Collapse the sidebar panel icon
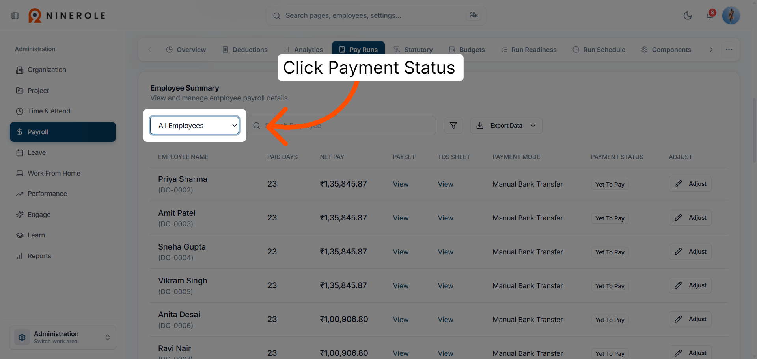The width and height of the screenshot is (757, 359). 15,16
